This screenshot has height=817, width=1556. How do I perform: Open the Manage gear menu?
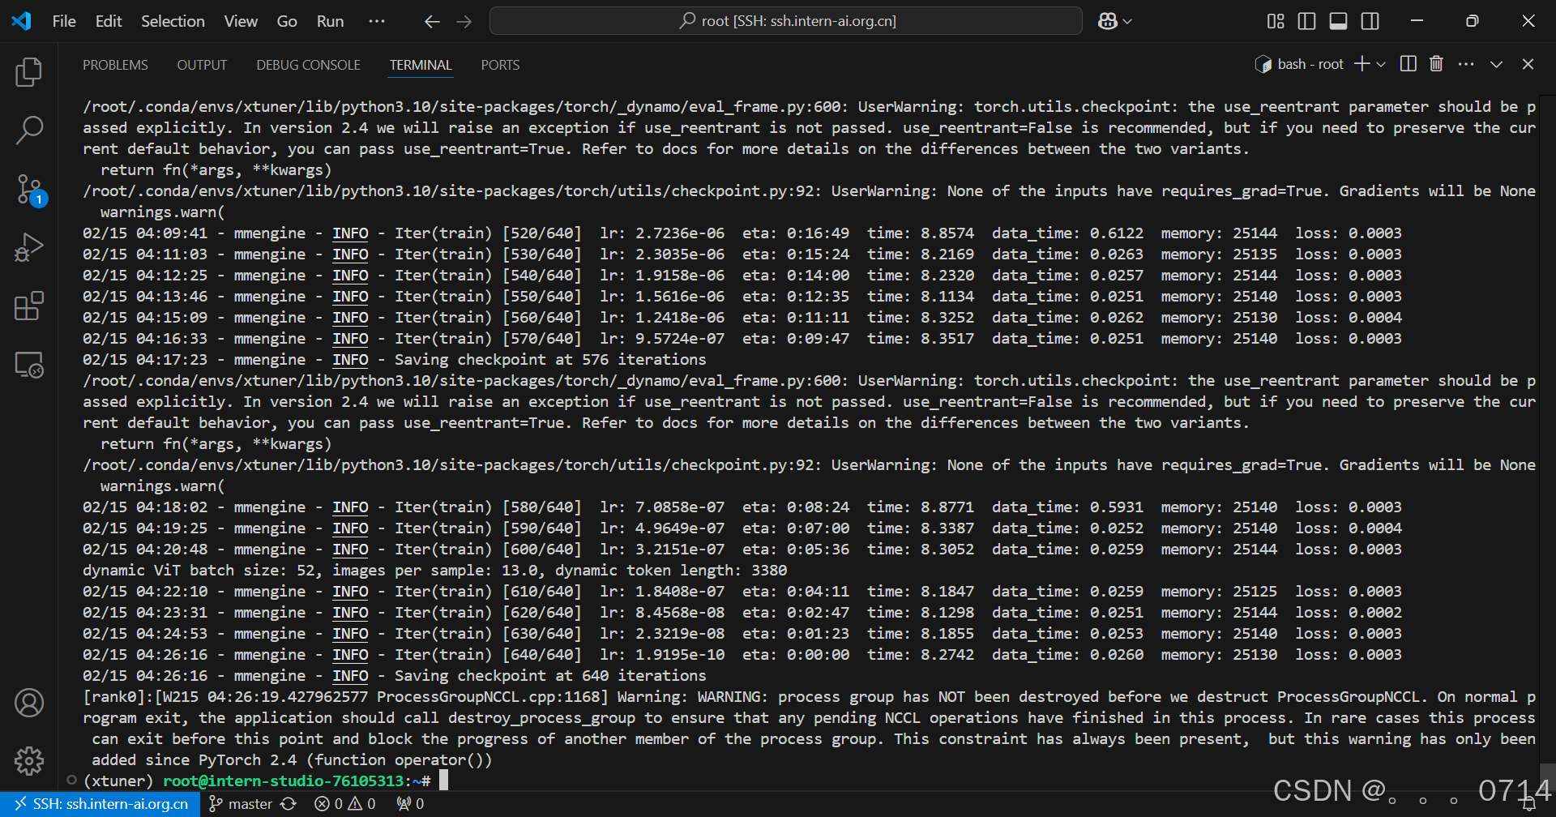(29, 760)
